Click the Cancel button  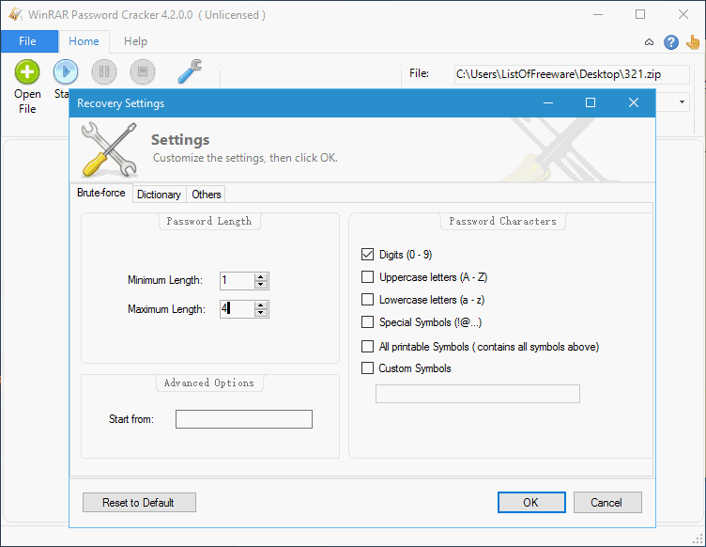coord(607,503)
